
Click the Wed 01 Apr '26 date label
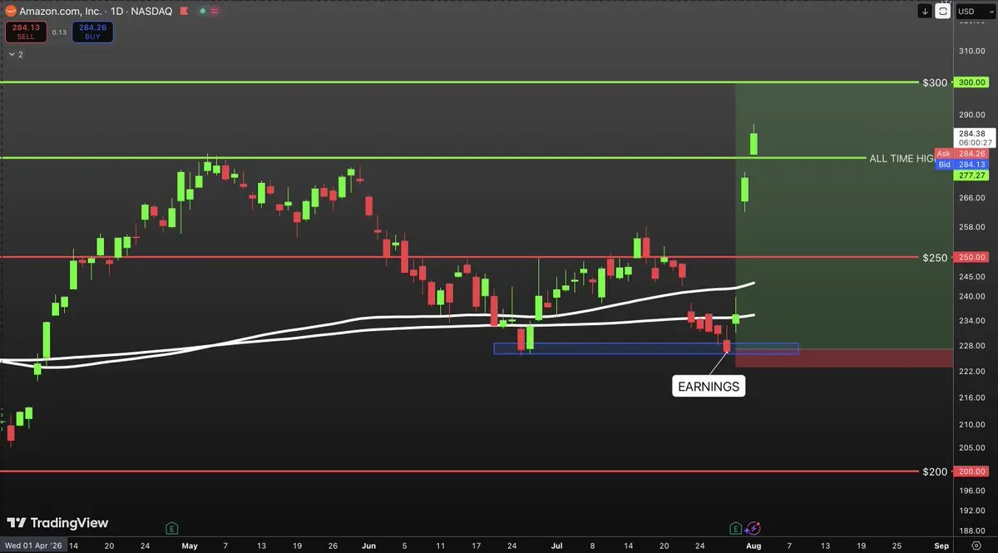33,546
